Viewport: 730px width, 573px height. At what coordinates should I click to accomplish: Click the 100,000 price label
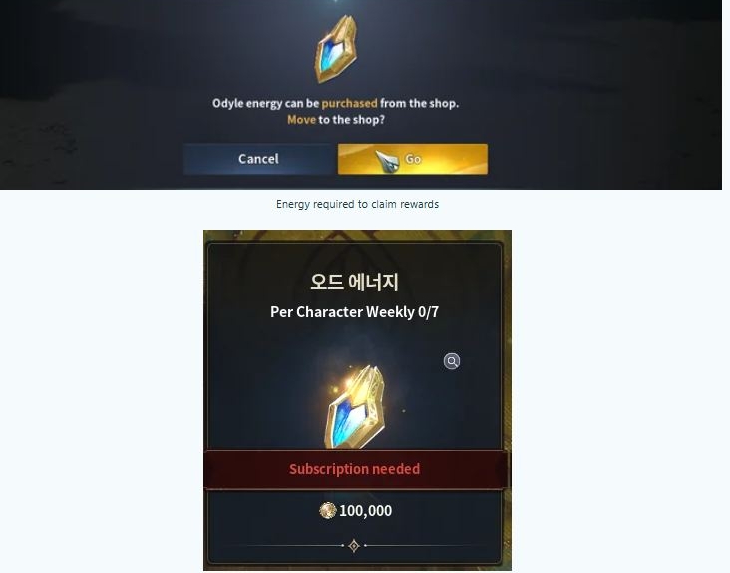[365, 511]
